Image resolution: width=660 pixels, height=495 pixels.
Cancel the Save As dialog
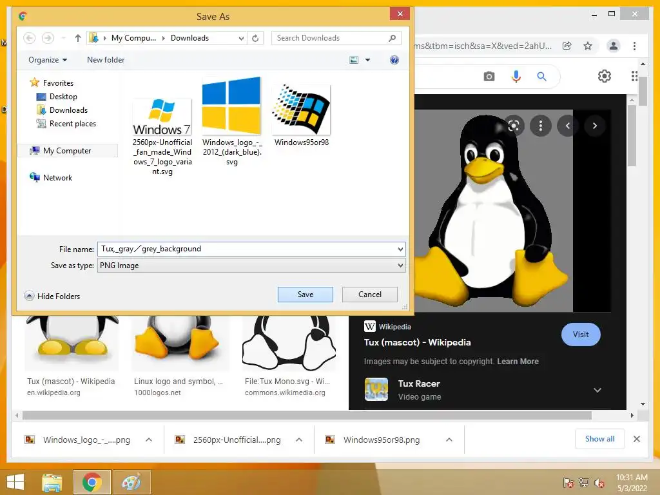click(x=369, y=295)
